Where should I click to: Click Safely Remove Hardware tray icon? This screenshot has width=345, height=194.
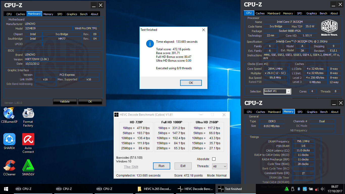(x=293, y=189)
